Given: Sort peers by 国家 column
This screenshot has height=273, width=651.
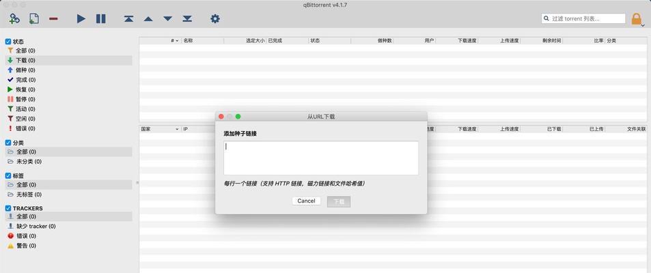Looking at the screenshot, I should pos(161,129).
